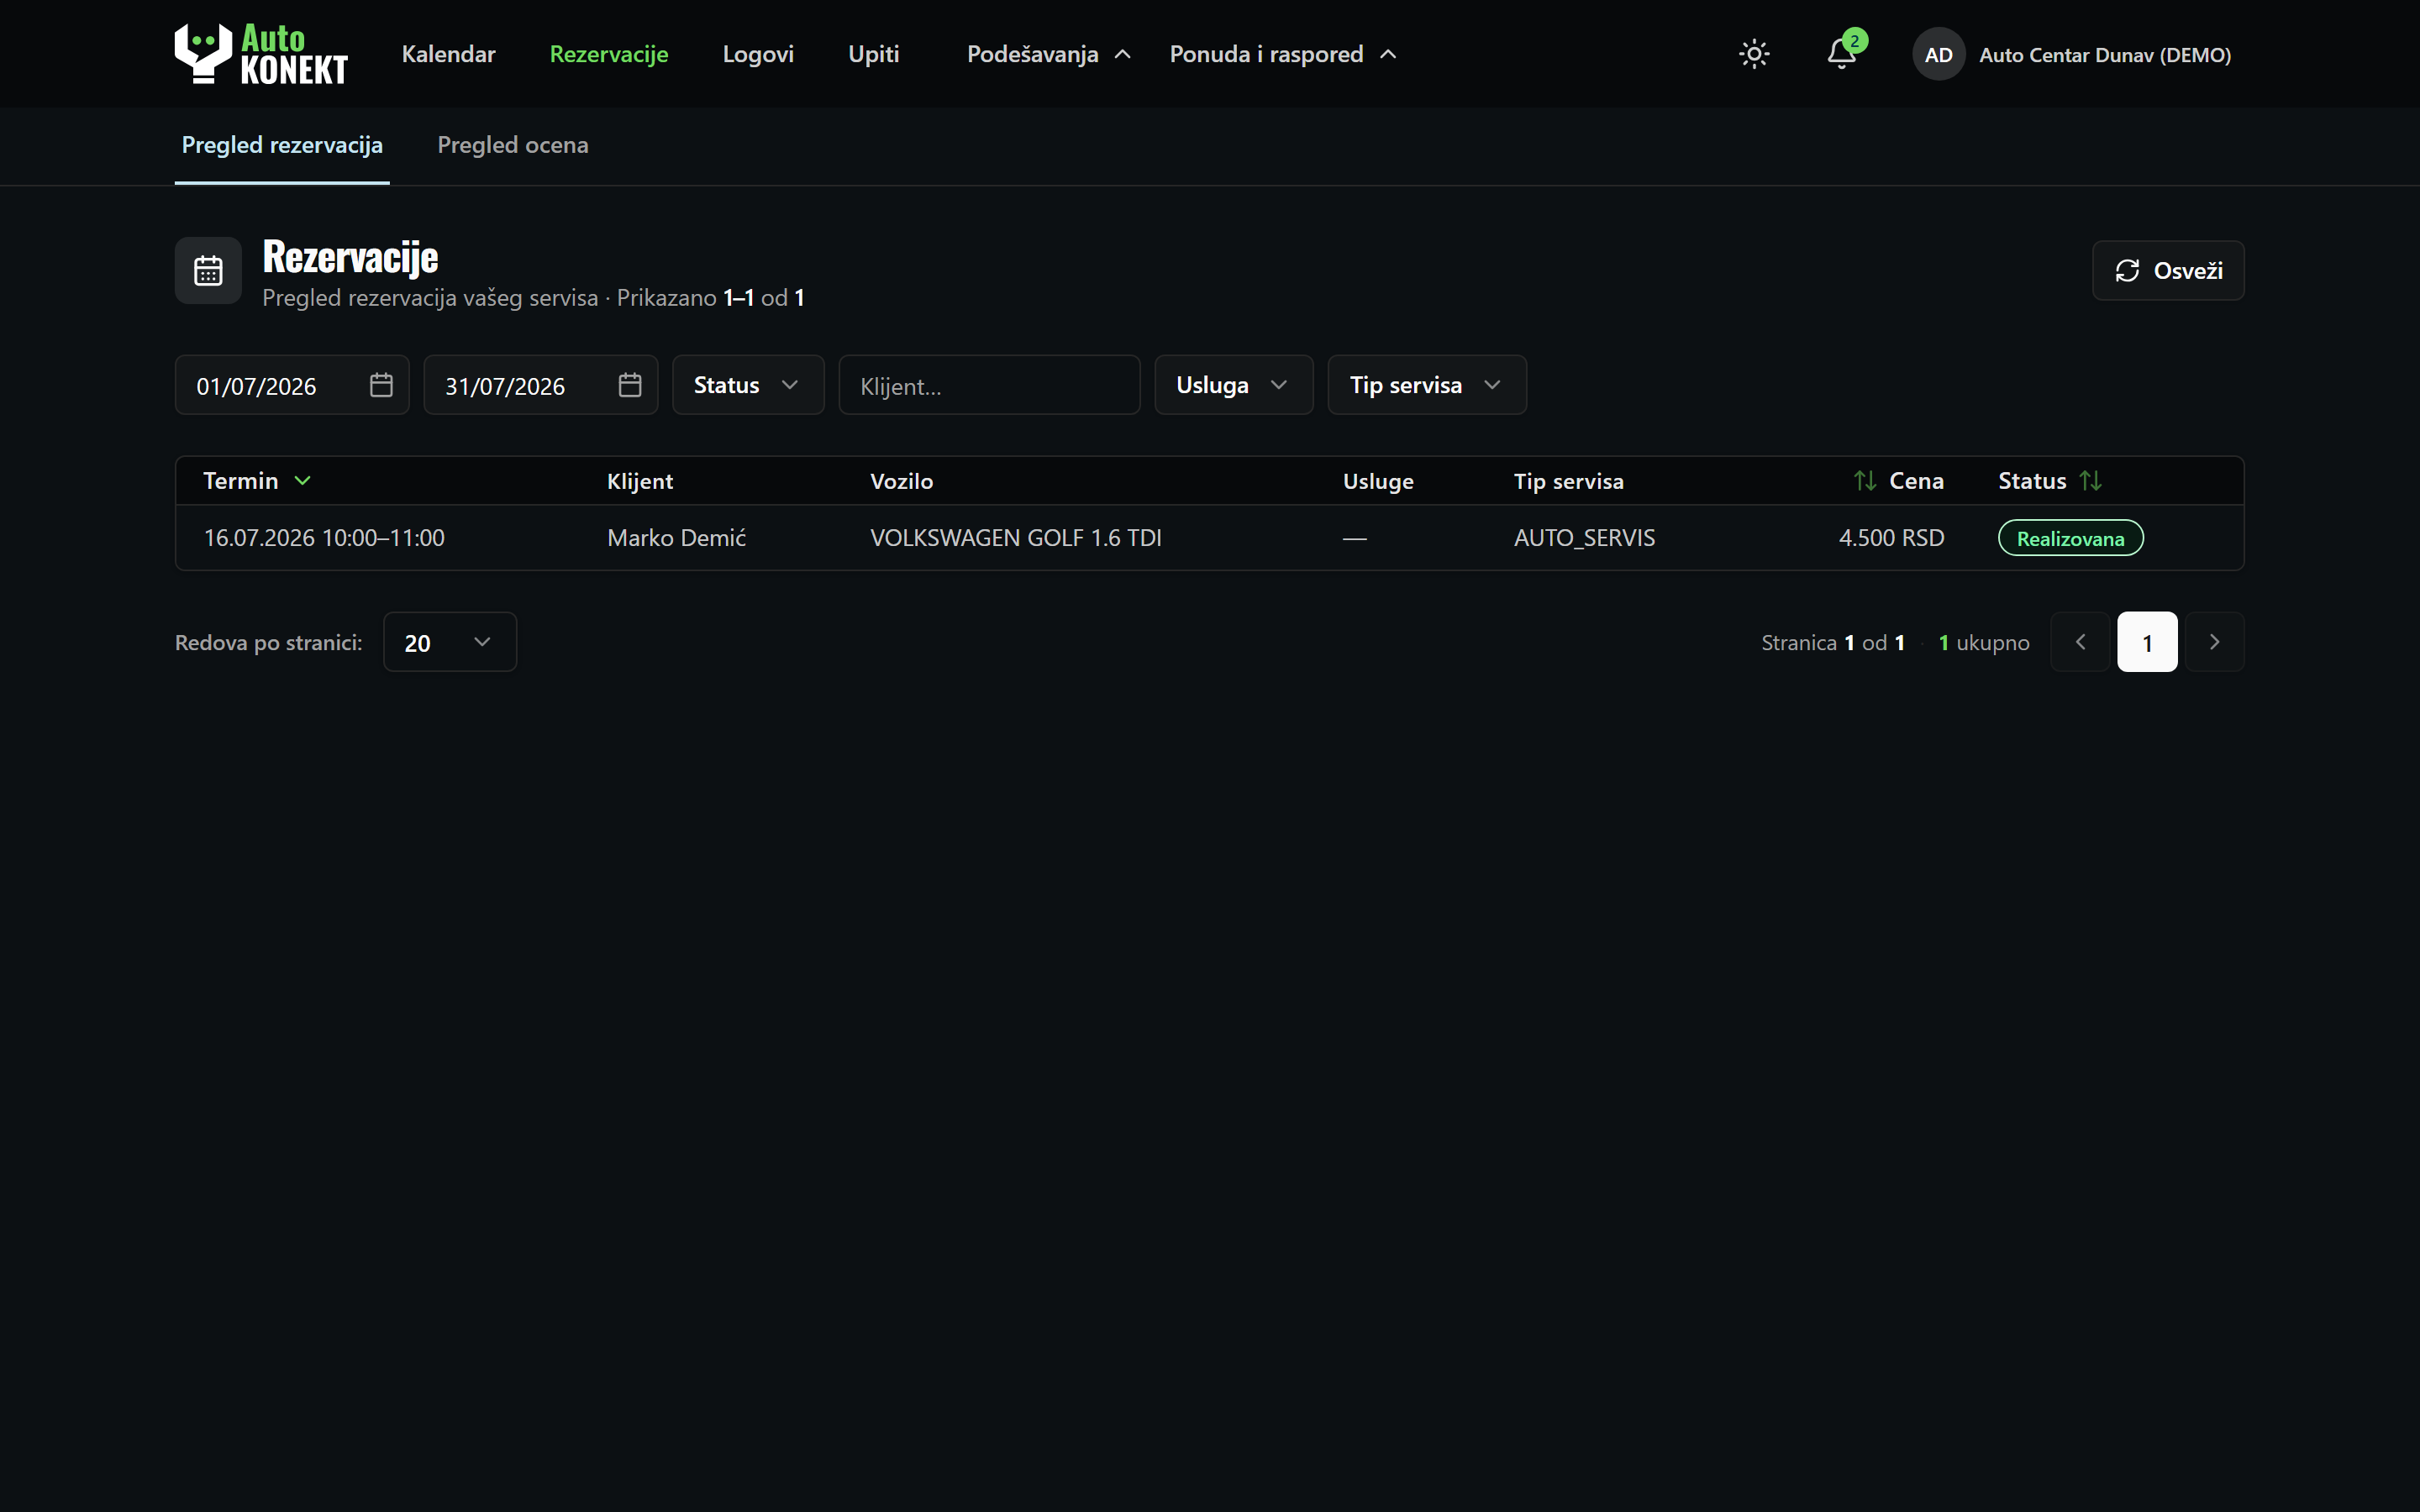This screenshot has height=1512, width=2420.
Task: Expand Ponuda i raspored menu
Action: (x=1283, y=54)
